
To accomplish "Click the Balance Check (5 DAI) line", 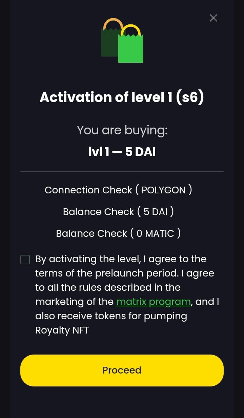I will [118, 211].
